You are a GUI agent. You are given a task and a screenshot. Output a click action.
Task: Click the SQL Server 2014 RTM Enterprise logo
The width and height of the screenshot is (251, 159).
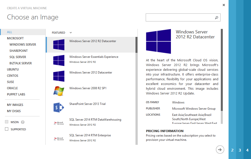coord(59,139)
